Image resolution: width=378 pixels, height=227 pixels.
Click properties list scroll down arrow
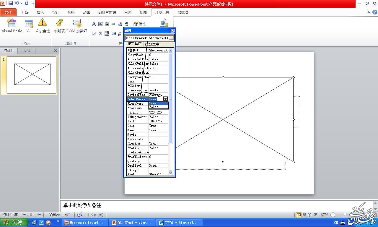click(170, 172)
